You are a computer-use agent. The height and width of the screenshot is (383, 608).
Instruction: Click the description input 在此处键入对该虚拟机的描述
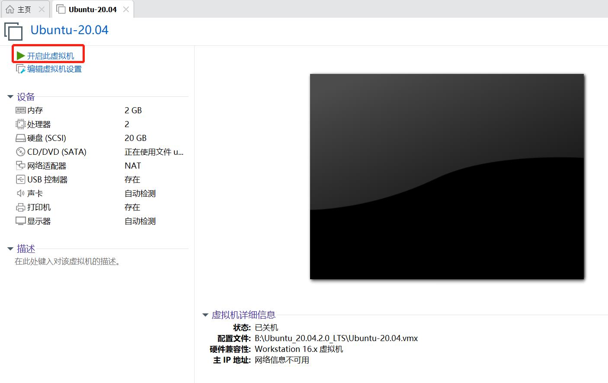click(x=67, y=262)
